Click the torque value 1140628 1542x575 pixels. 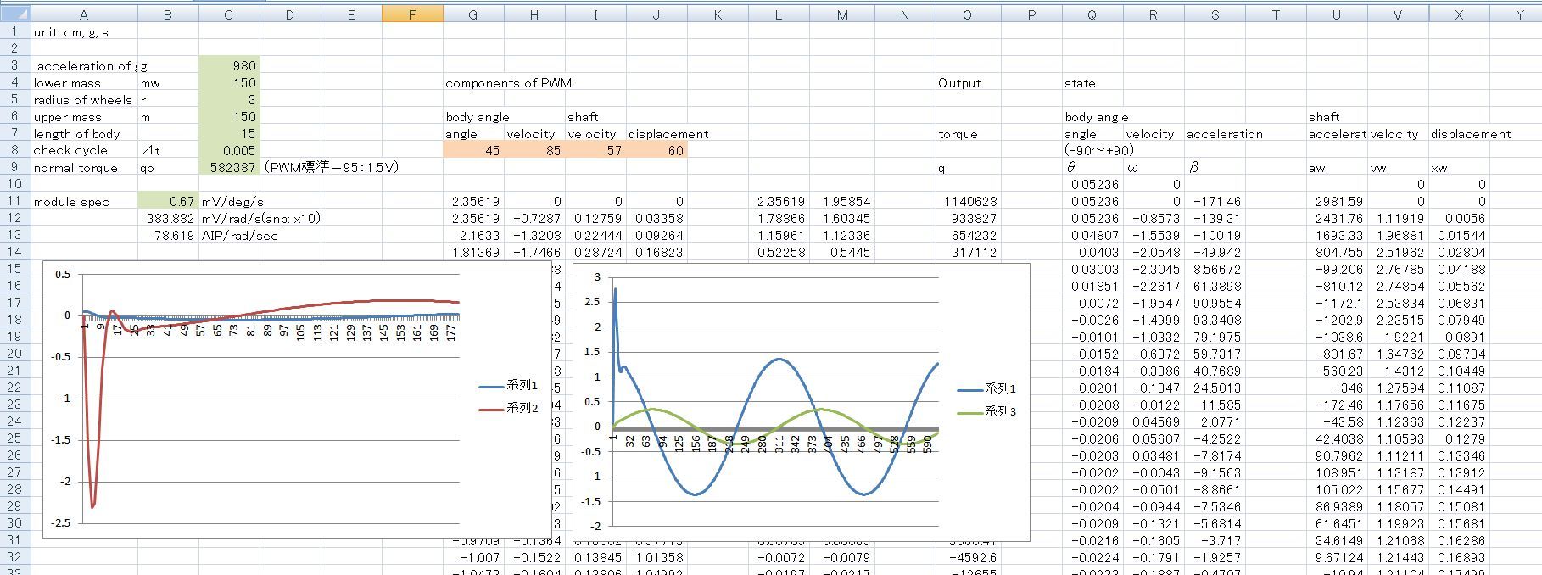tap(966, 201)
